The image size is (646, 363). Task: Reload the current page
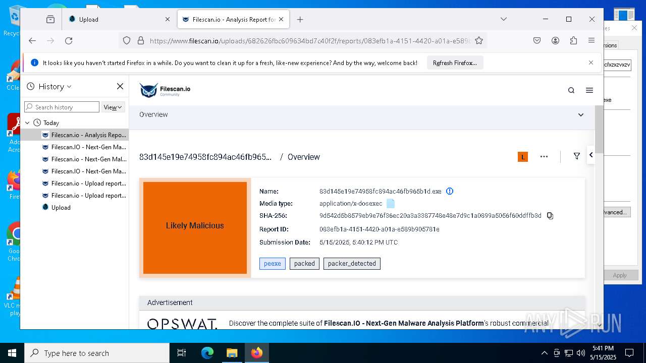click(69, 41)
